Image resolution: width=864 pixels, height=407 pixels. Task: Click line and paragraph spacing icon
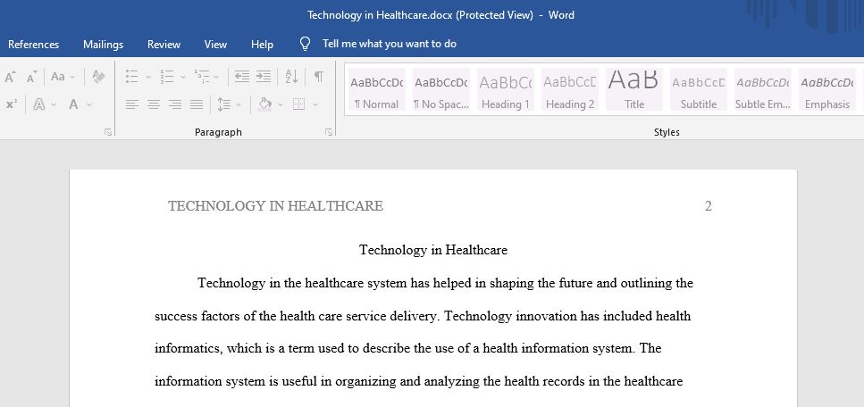(x=223, y=104)
